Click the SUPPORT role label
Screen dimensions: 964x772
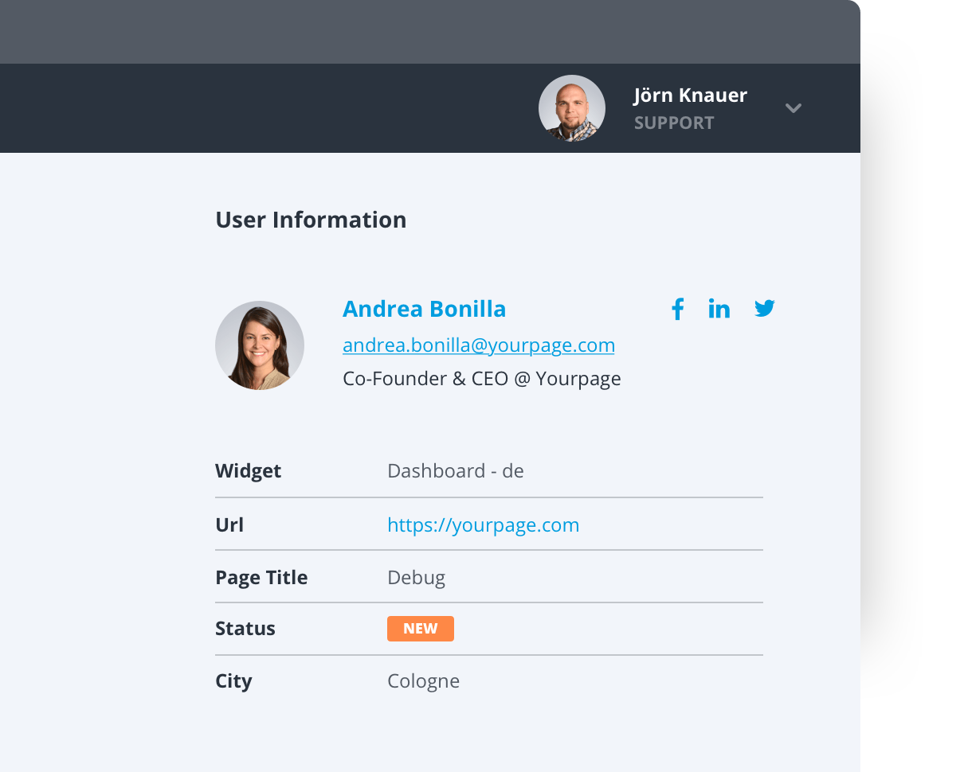pyautogui.click(x=674, y=123)
